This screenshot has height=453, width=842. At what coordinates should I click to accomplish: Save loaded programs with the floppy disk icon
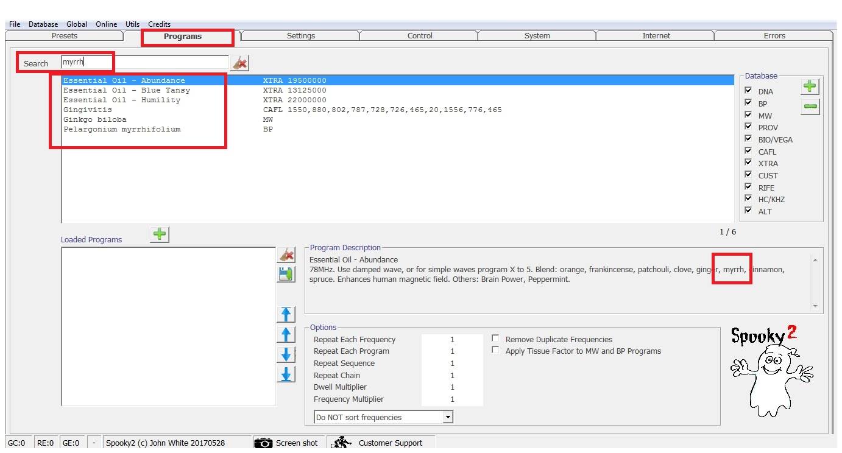click(286, 274)
